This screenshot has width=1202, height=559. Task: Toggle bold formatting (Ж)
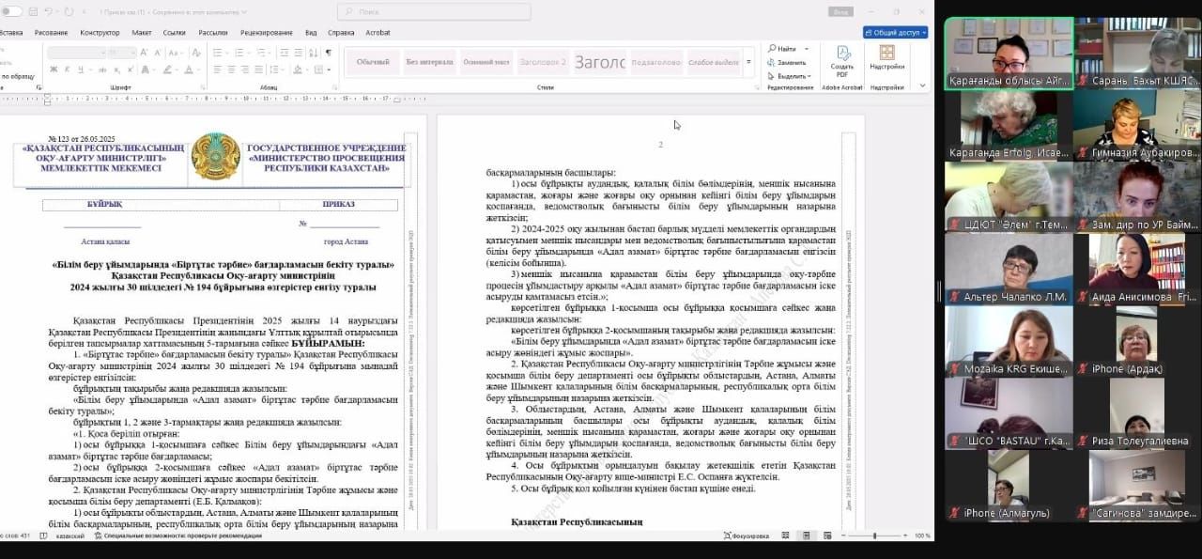pos(54,70)
